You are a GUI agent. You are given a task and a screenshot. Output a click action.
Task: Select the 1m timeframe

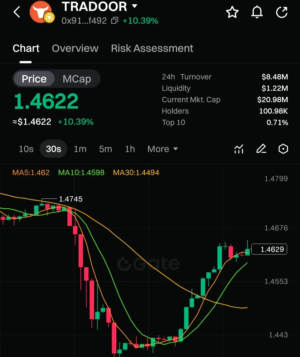pos(80,149)
